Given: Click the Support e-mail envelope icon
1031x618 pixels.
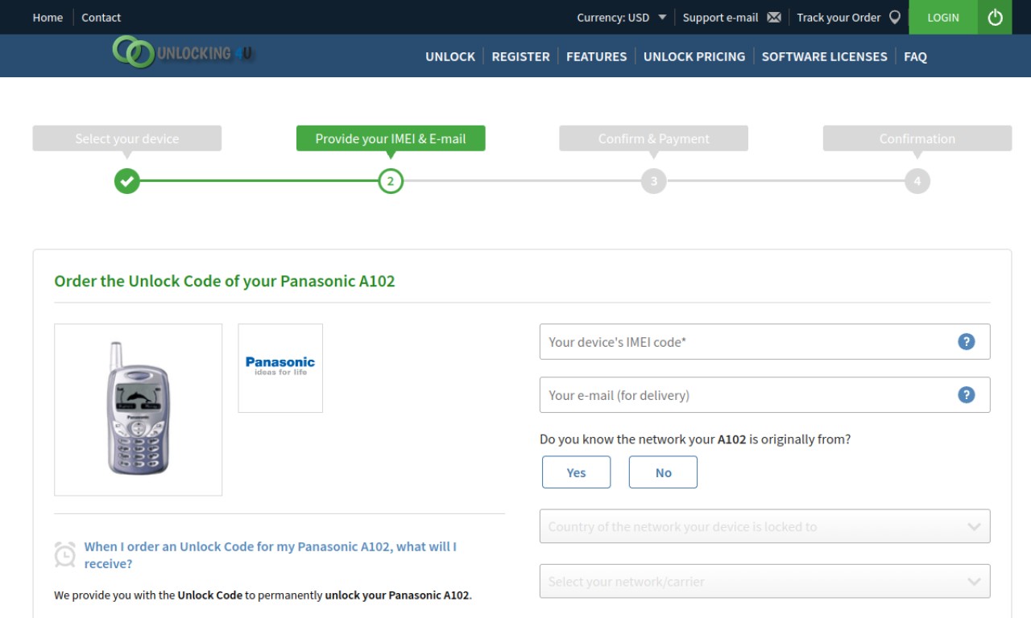Looking at the screenshot, I should pyautogui.click(x=774, y=18).
